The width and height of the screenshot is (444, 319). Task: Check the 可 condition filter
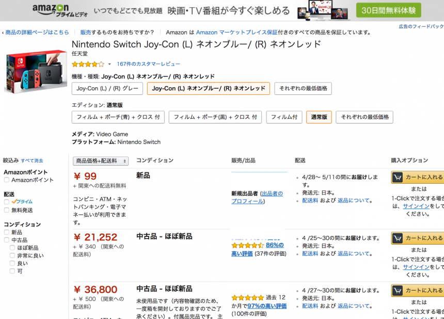click(12, 271)
